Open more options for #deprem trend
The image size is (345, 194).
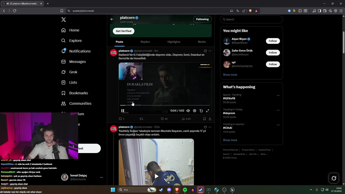[x=278, y=110]
